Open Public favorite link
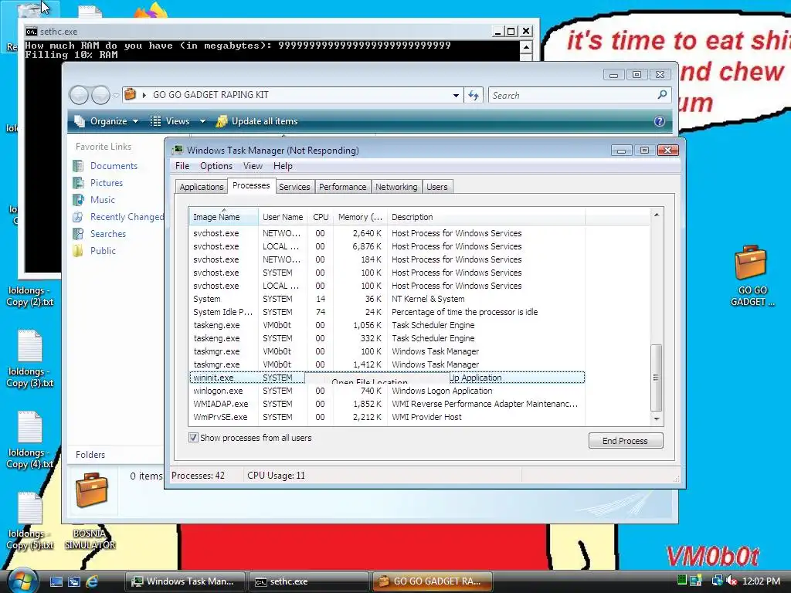The image size is (791, 593). tap(103, 251)
